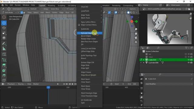This screenshot has width=194, height=109.
Task: Toggle X axis mirror option
Action: coord(118,9)
